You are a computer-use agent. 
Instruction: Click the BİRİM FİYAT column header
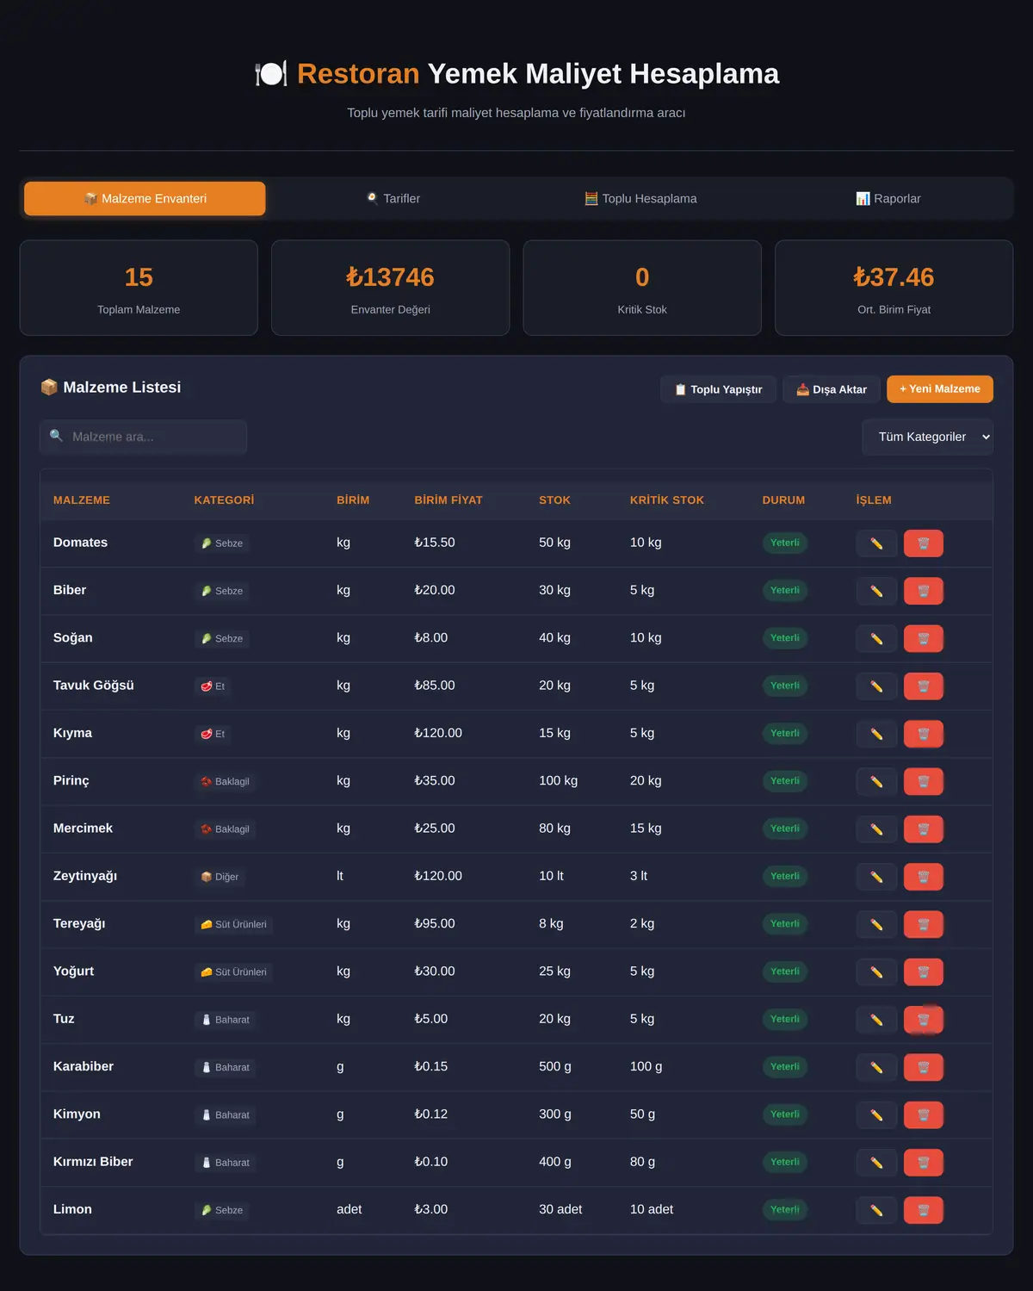click(448, 500)
